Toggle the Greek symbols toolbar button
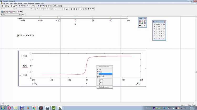The height and width of the screenshot is (110, 197). (19, 12)
